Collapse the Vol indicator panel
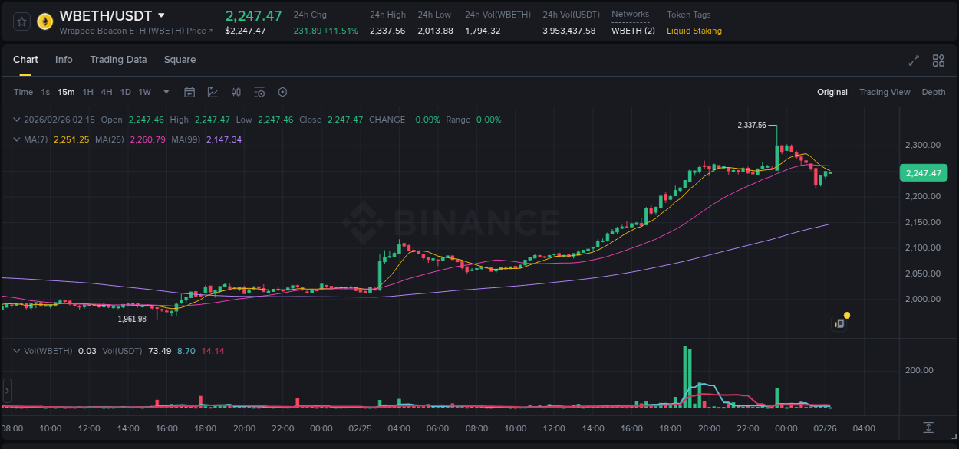This screenshot has width=959, height=449. (x=17, y=350)
